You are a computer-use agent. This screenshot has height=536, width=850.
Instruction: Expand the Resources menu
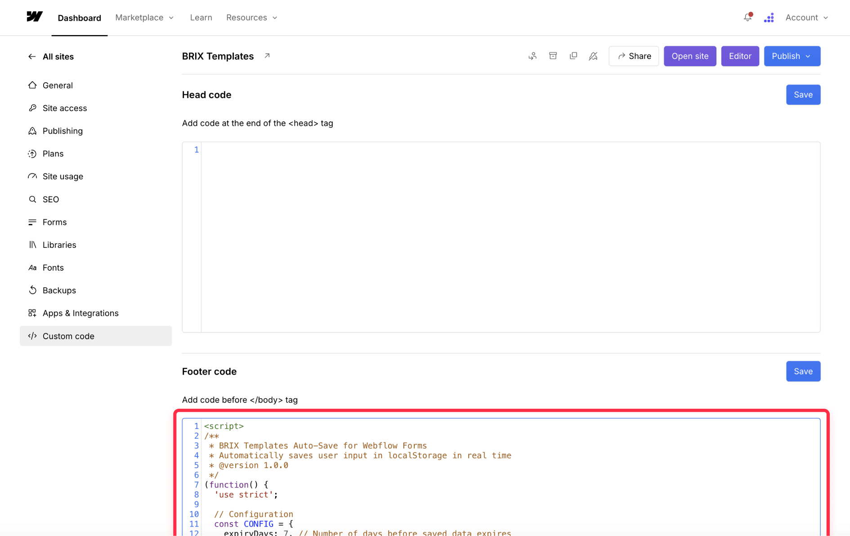coord(252,18)
